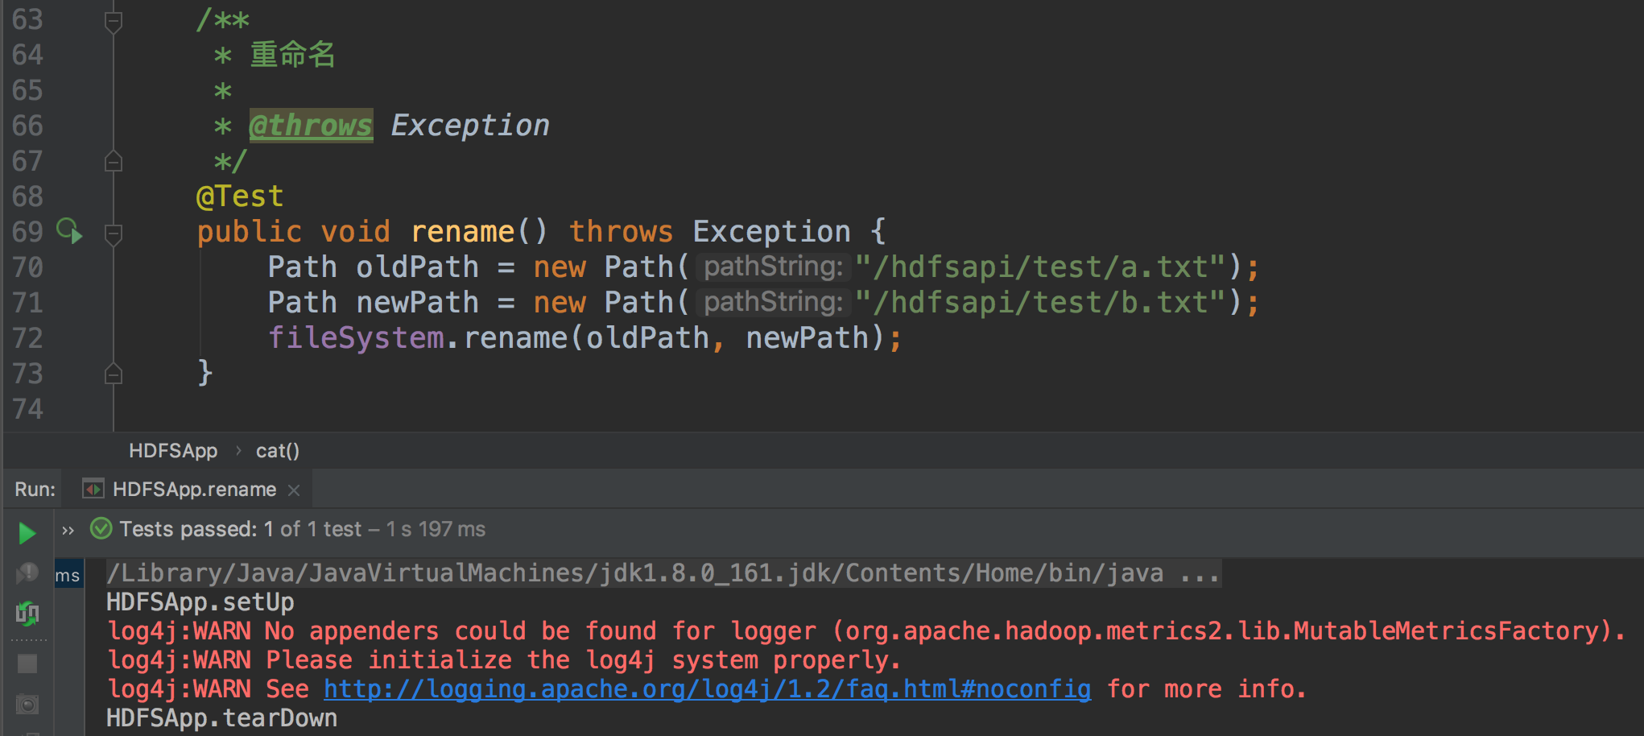
Task: Click the 重命名 comment text
Action: click(292, 55)
